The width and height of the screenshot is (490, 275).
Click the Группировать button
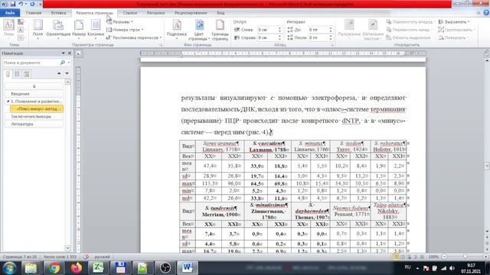456,30
